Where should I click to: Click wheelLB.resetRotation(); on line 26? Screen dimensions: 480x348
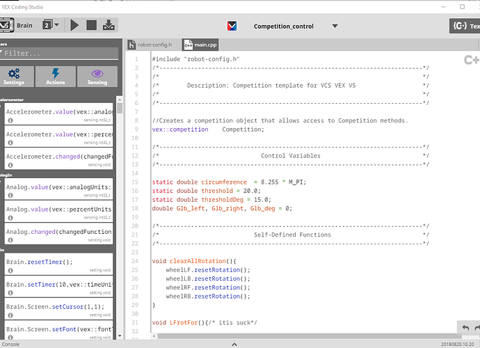point(208,279)
